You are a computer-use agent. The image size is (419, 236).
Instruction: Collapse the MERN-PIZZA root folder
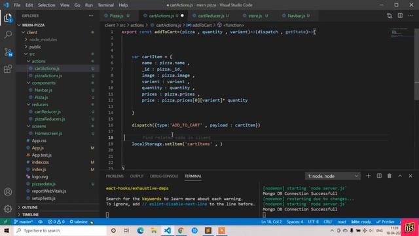point(33,25)
